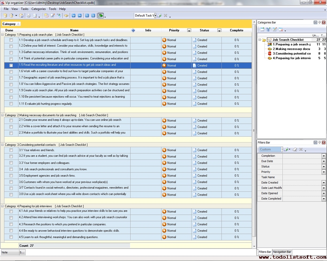This screenshot has width=327, height=261.
Task: Collapse the Job Search Checklist tree node
Action: [x=260, y=40]
